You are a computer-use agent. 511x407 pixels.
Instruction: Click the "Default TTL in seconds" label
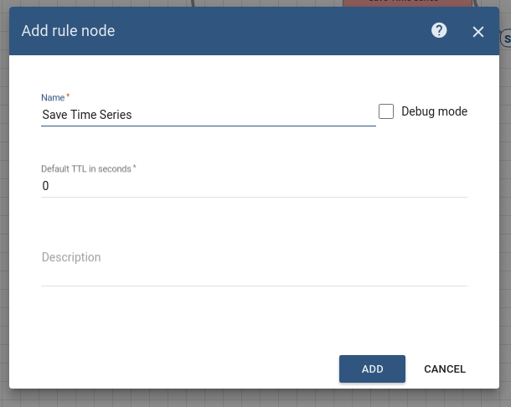pos(86,168)
